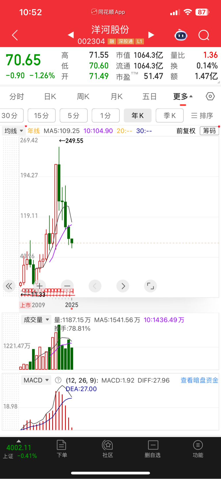
Task: Expand the 更多 period menu
Action: [183, 96]
